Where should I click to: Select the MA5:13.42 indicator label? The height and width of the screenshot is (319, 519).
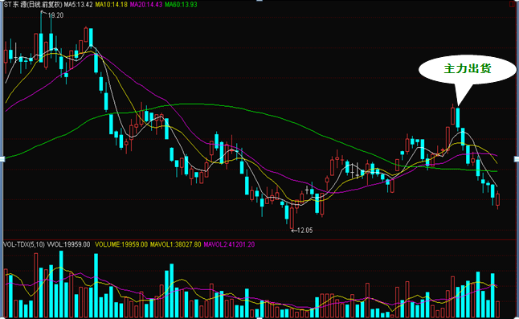click(x=78, y=5)
